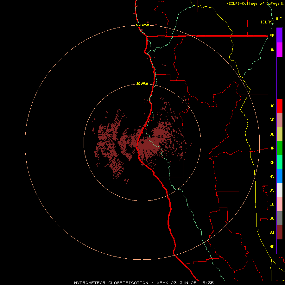The image size is (285, 285).
Task: Click the "RA" legend label
Action: tap(272, 162)
